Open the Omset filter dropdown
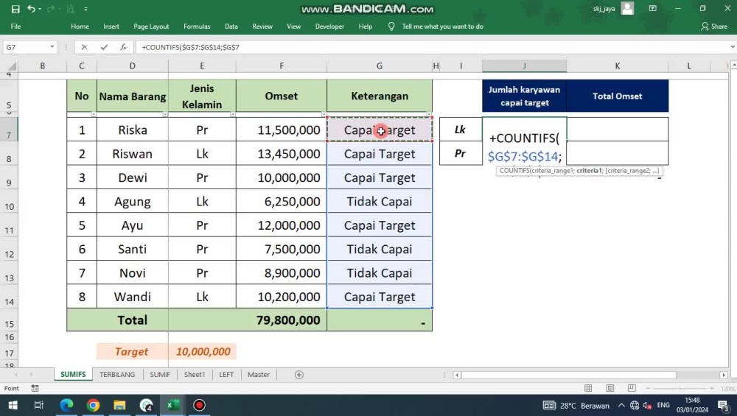Screen dimensions: 737x416 (x=323, y=115)
